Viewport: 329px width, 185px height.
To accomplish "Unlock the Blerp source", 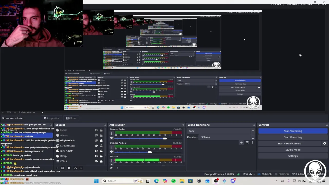I will point(101,156).
